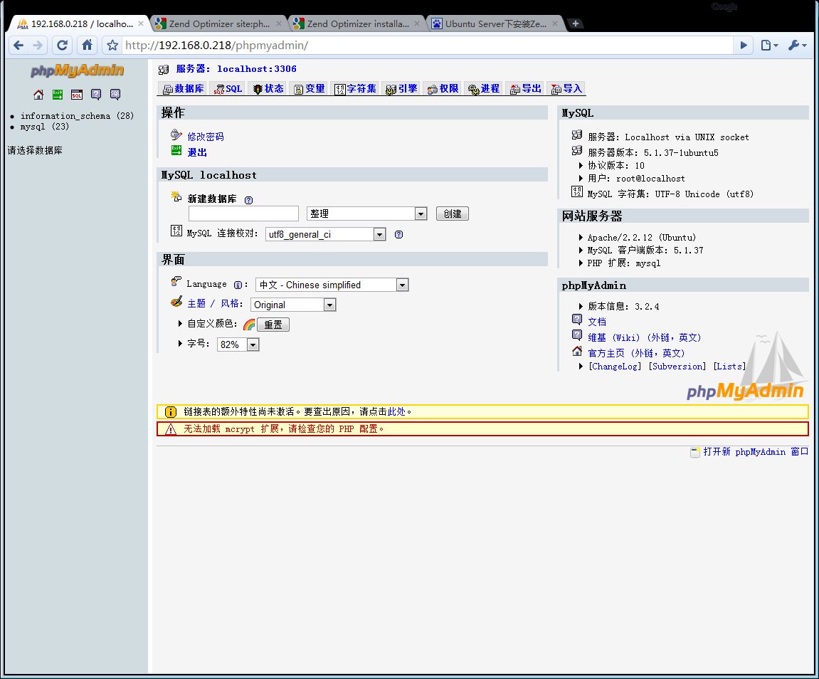Open the 82% font size dropdown
The image size is (819, 679).
(x=238, y=344)
